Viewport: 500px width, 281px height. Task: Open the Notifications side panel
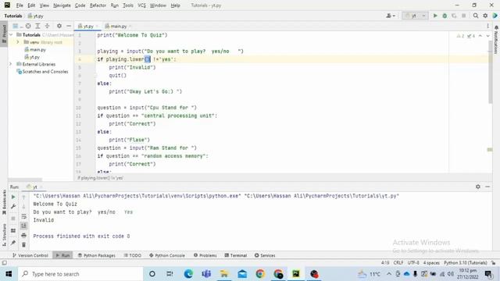496,40
